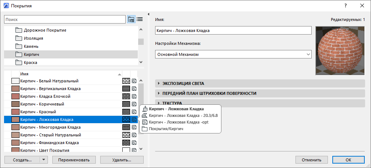Enable folder view toggle beside search field
This screenshot has height=168, width=371.
tap(131, 19)
